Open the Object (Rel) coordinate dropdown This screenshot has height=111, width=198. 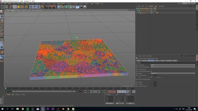click(110, 104)
